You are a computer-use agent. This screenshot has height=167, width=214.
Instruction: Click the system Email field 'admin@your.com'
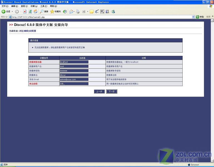(74, 79)
